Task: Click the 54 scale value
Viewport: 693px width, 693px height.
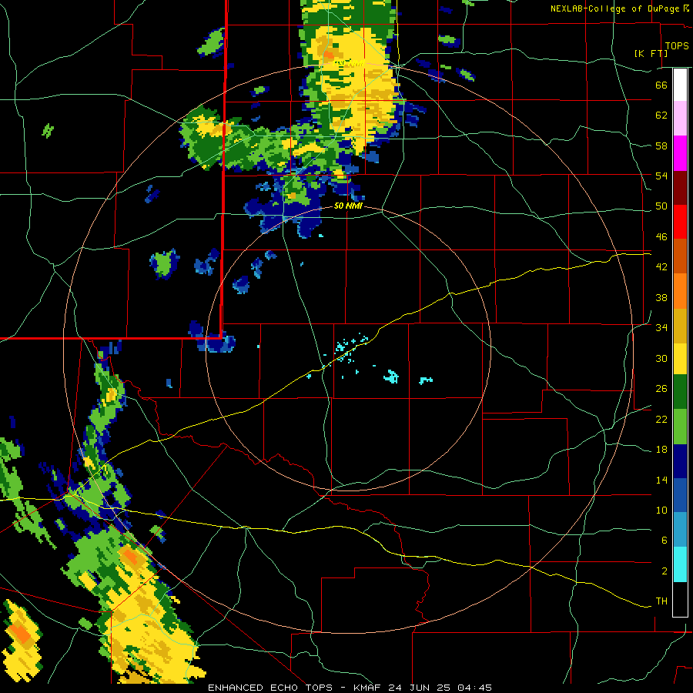Action: coord(661,176)
